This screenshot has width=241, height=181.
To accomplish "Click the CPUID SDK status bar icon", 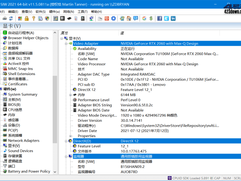I will (170, 178).
